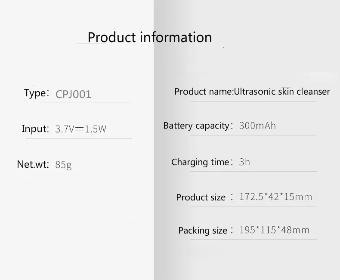
Task: Click the DC symbol between 3.7V and 1.5W
Action: 79,129
